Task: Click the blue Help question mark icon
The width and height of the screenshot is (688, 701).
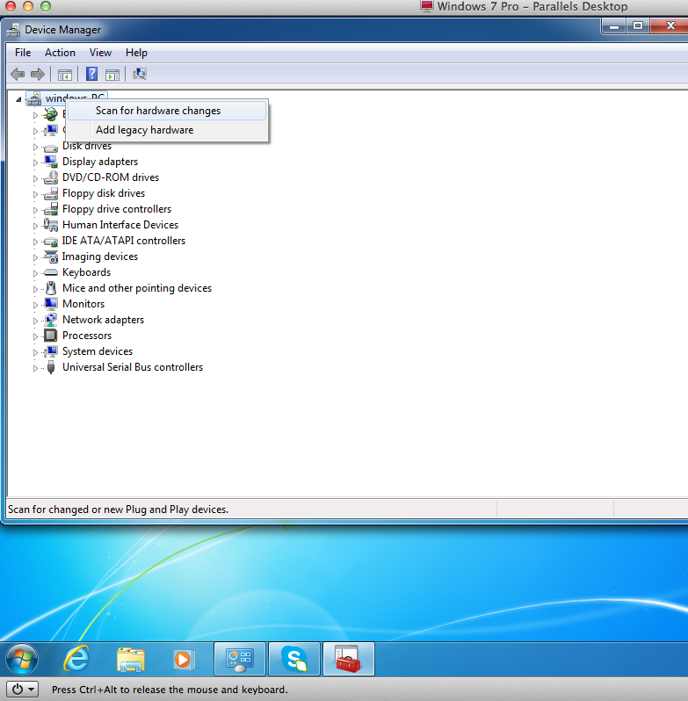Action: 91,74
